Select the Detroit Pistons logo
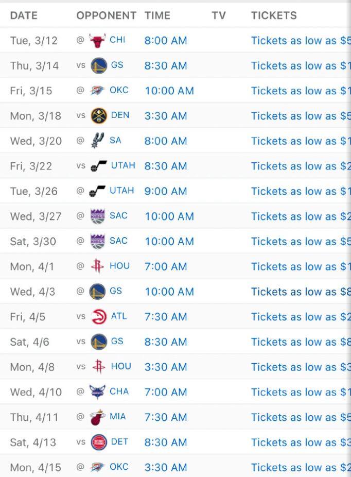The width and height of the screenshot is (351, 477). pyautogui.click(x=99, y=442)
